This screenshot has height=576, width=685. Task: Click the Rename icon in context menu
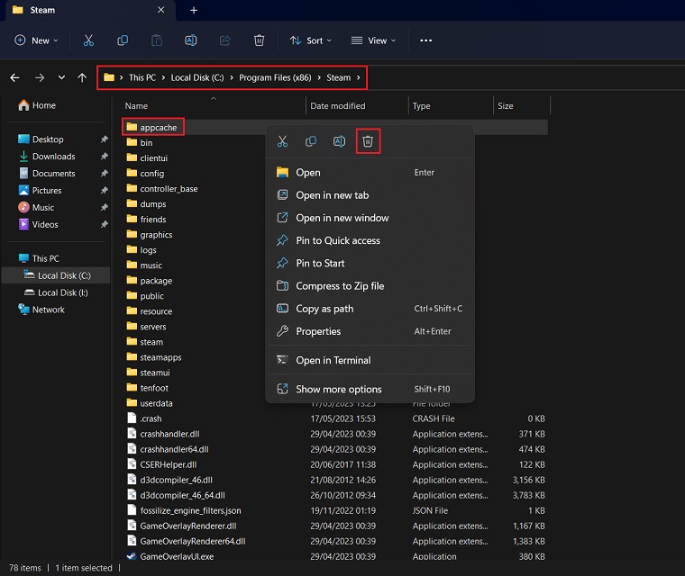tap(339, 141)
